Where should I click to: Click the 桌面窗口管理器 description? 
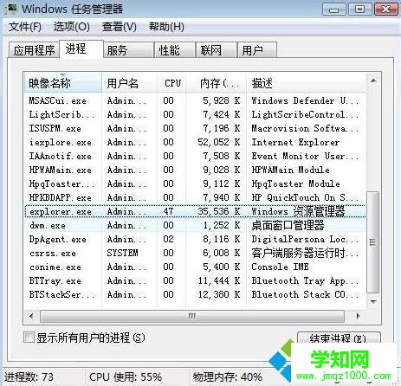(x=288, y=225)
